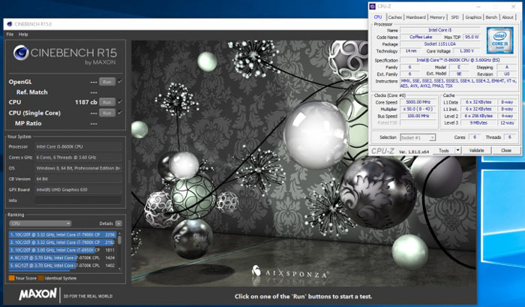Run the CPU benchmark test

pyautogui.click(x=107, y=101)
